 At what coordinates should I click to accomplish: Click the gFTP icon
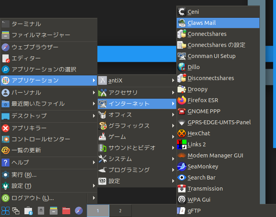click(x=181, y=211)
